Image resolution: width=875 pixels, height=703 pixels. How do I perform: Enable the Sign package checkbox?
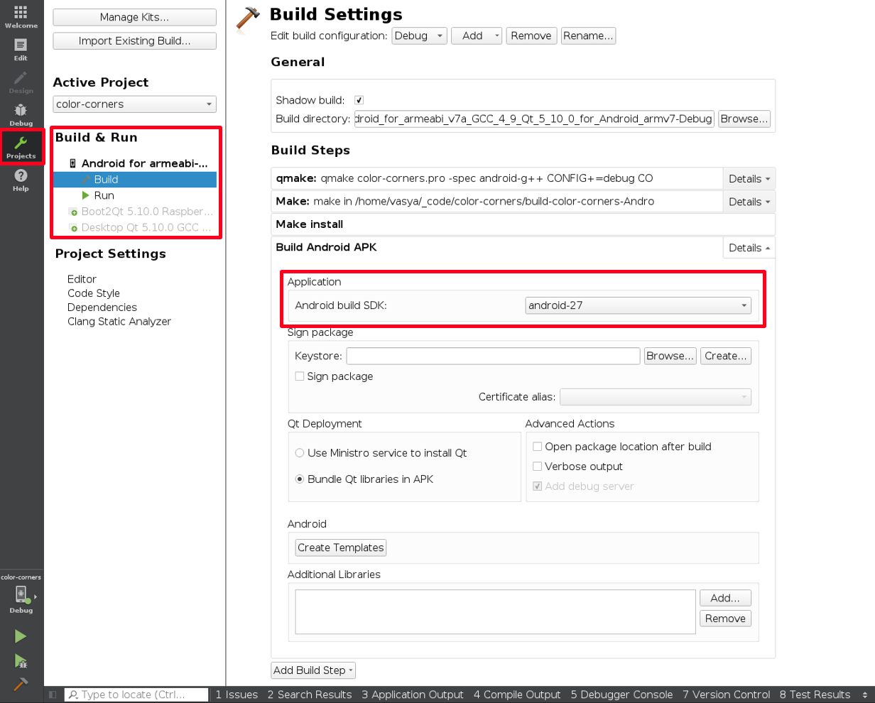pos(300,376)
